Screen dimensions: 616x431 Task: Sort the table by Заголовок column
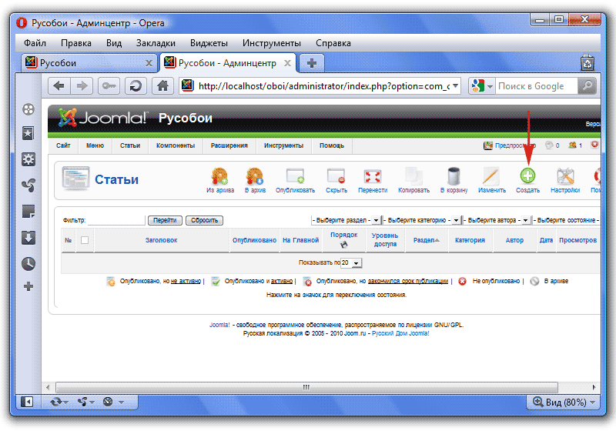[x=161, y=240]
